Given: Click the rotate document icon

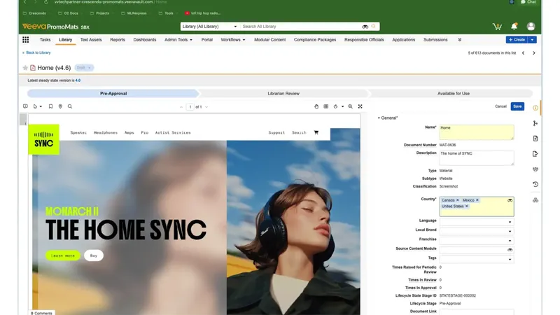Looking at the screenshot, I should [335, 106].
